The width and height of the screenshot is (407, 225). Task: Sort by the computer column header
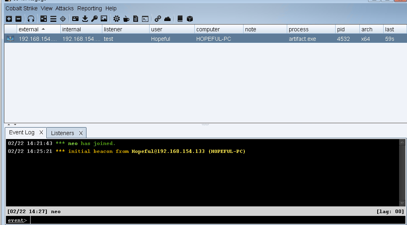pyautogui.click(x=219, y=29)
